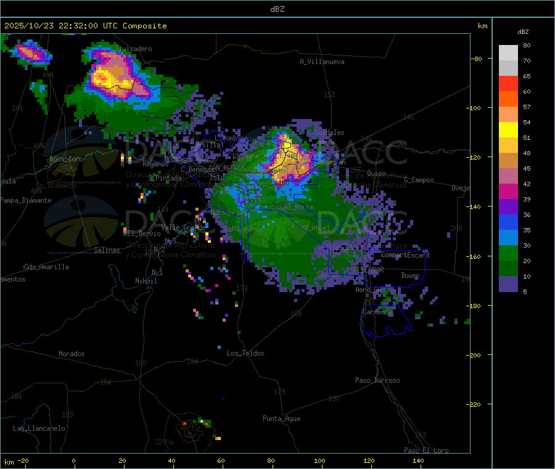Click the dark green 10-20 dBZ legend swatch
This screenshot has width=555, height=469.
point(508,269)
